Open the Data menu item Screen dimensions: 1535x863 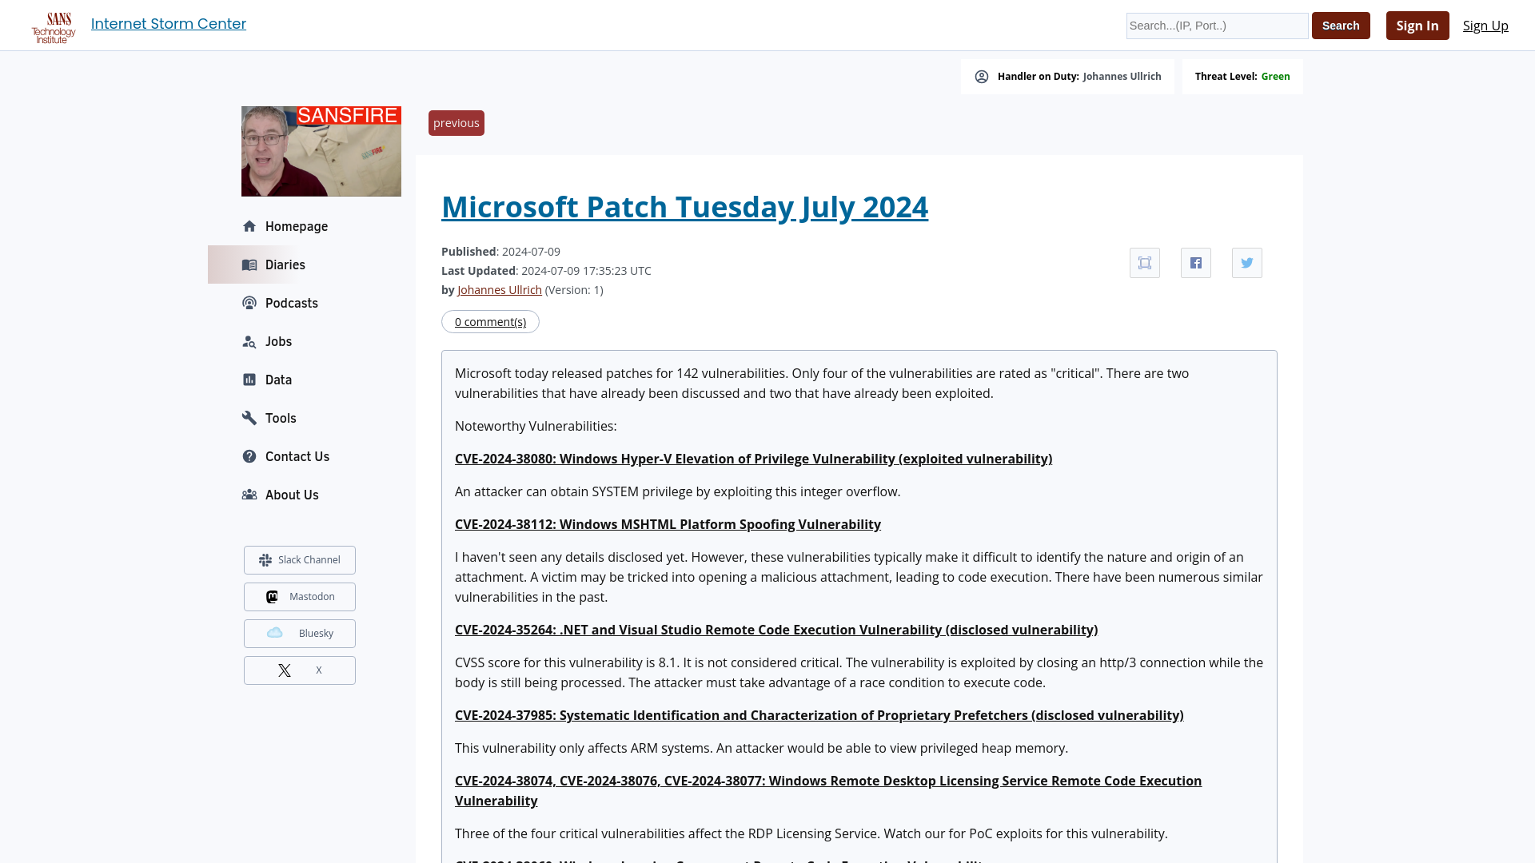coord(278,380)
